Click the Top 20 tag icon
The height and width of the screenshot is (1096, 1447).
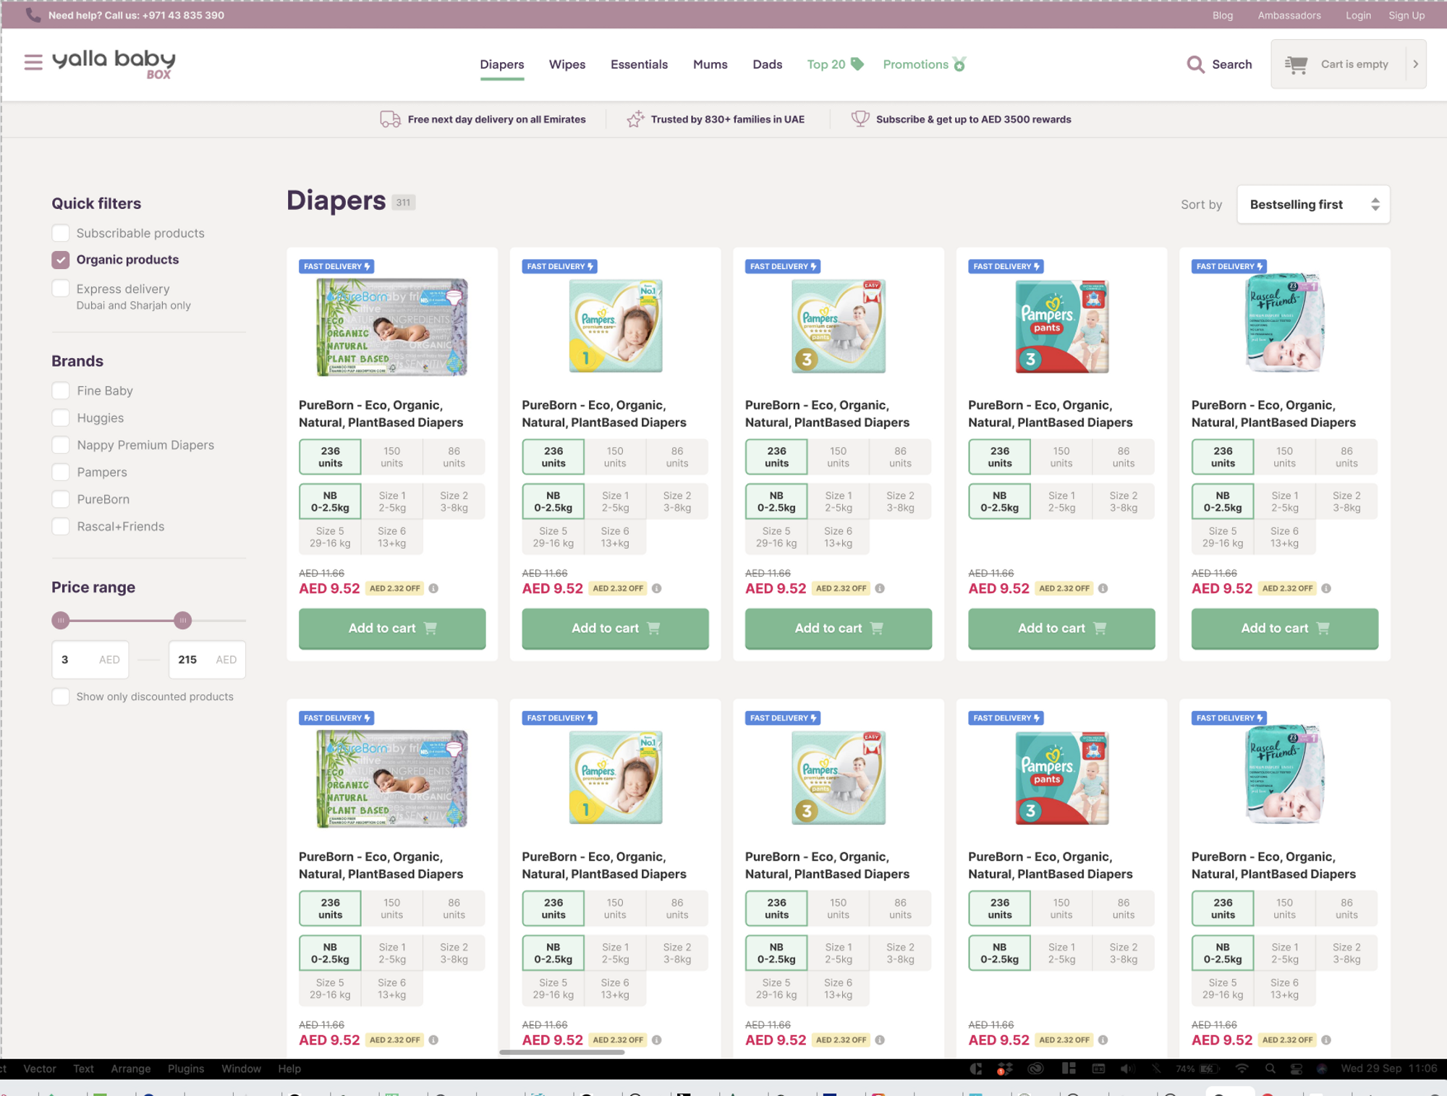pos(857,64)
